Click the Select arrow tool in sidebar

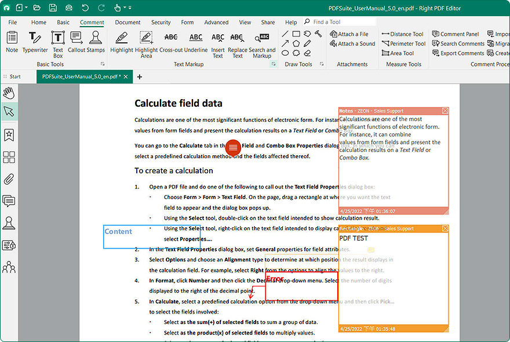point(9,112)
